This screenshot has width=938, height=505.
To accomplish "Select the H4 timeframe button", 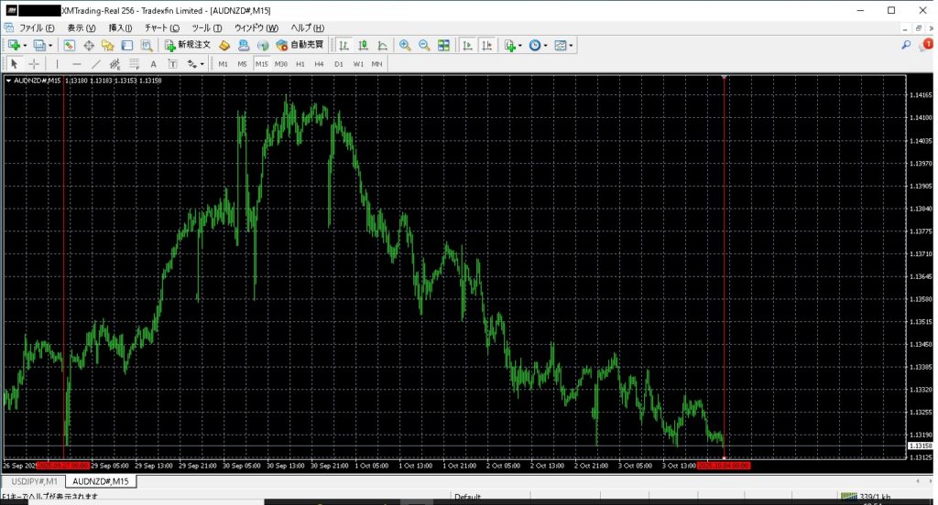I will (x=319, y=64).
